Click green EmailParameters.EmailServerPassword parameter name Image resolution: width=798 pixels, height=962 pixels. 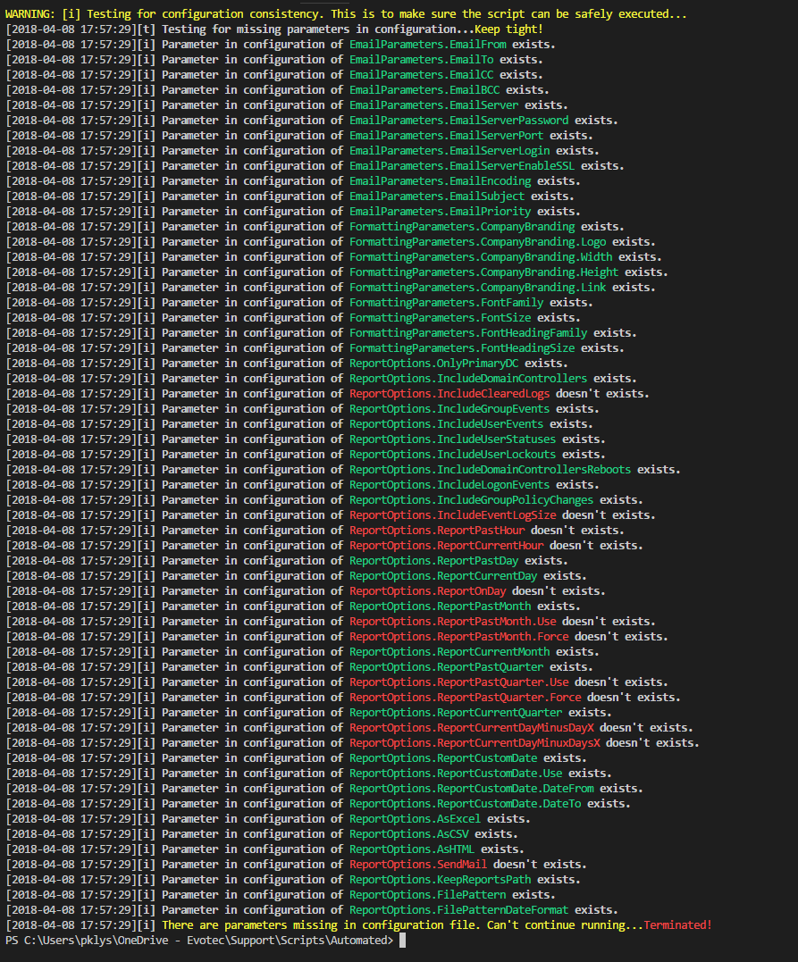pyautogui.click(x=458, y=121)
